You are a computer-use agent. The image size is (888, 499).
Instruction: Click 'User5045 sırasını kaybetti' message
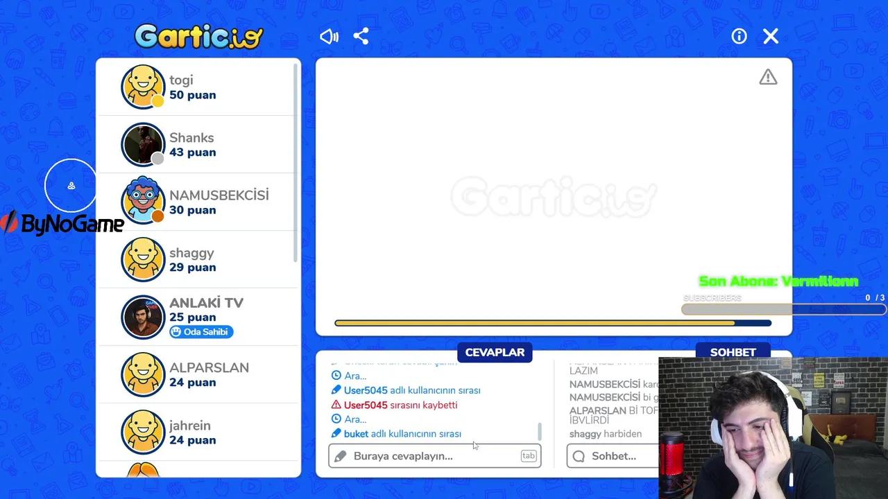pos(400,405)
